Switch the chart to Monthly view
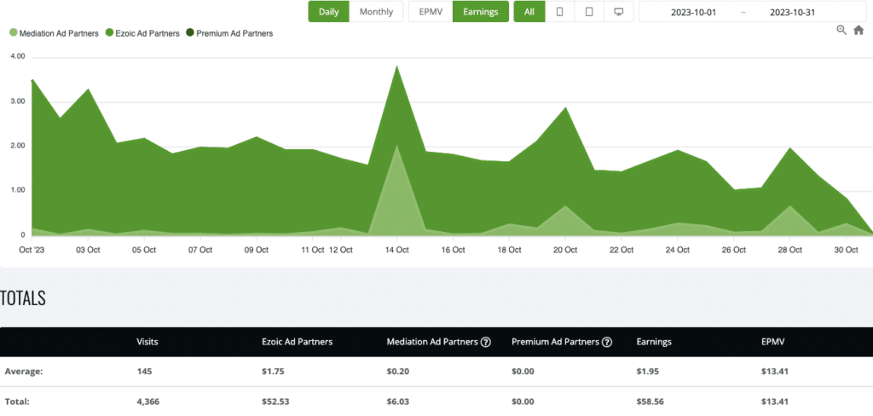This screenshot has height=416, width=873. [376, 12]
